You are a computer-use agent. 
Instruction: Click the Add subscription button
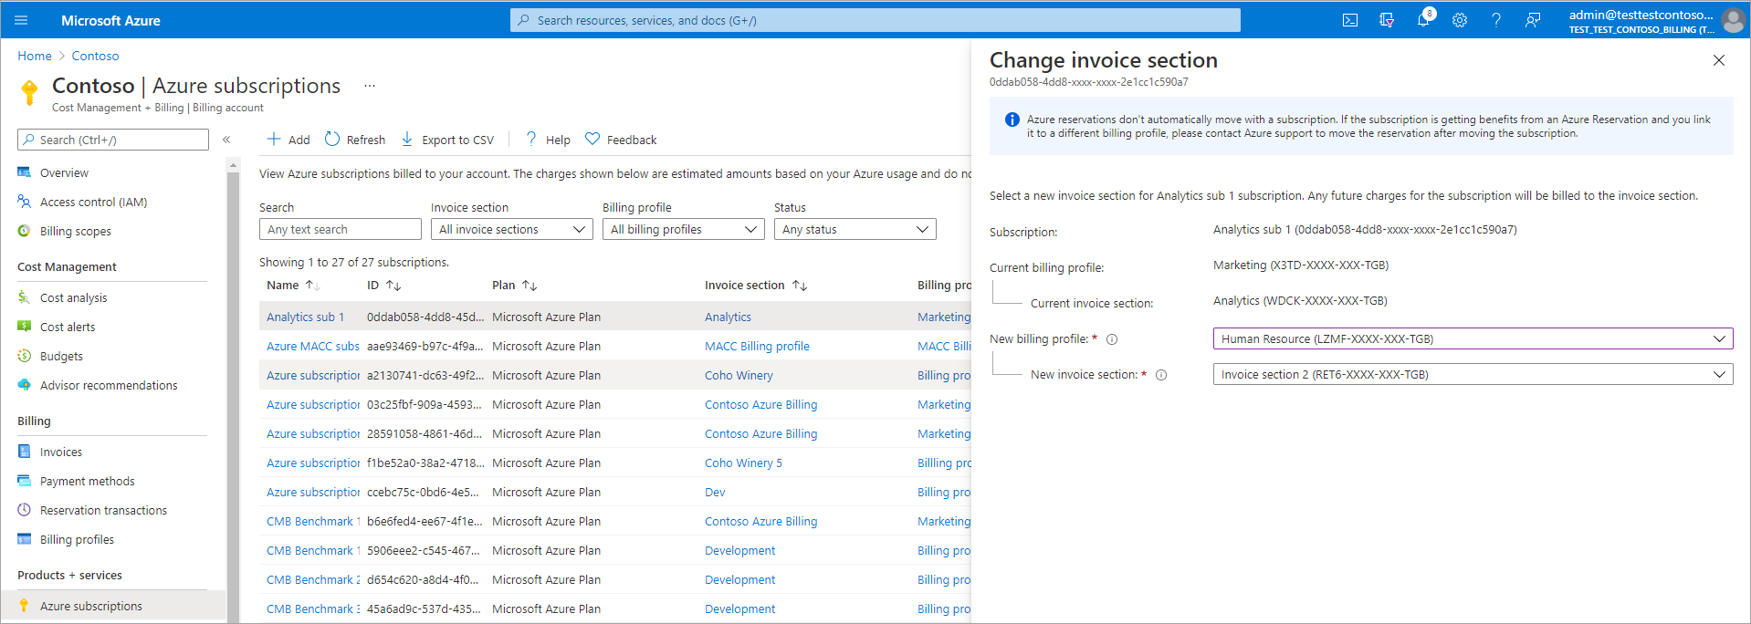point(288,140)
